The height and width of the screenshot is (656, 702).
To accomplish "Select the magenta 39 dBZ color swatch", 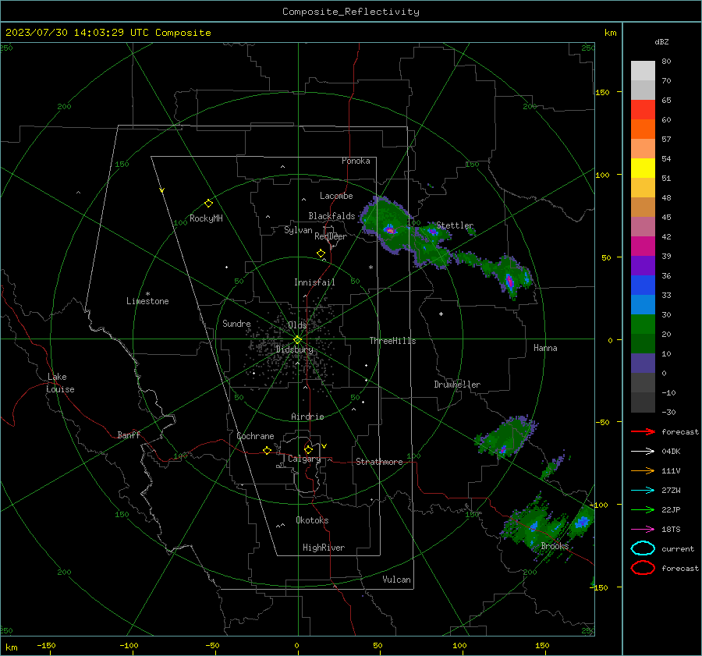I will point(643,246).
